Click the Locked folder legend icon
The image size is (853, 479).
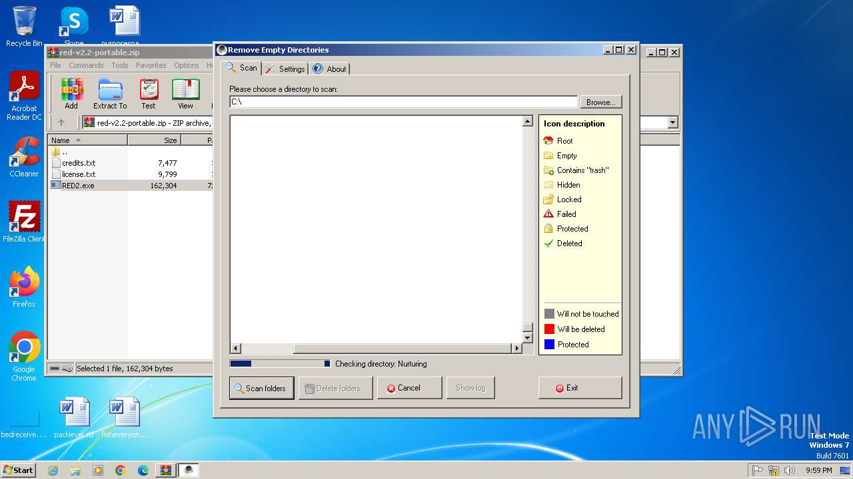[548, 200]
